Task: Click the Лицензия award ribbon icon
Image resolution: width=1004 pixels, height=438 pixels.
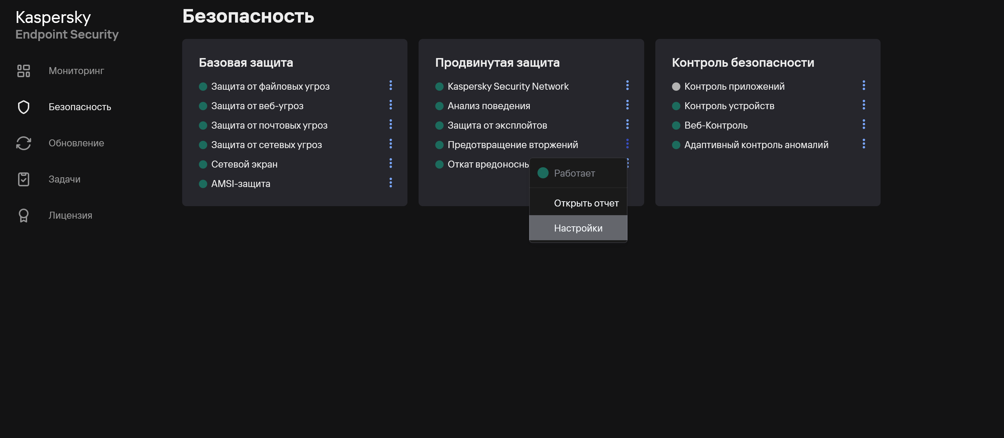Action: tap(23, 216)
